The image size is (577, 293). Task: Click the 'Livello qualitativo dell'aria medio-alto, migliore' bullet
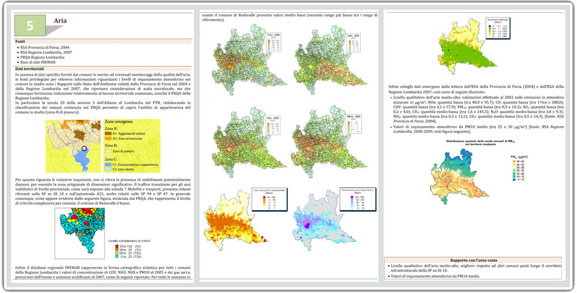(x=475, y=268)
